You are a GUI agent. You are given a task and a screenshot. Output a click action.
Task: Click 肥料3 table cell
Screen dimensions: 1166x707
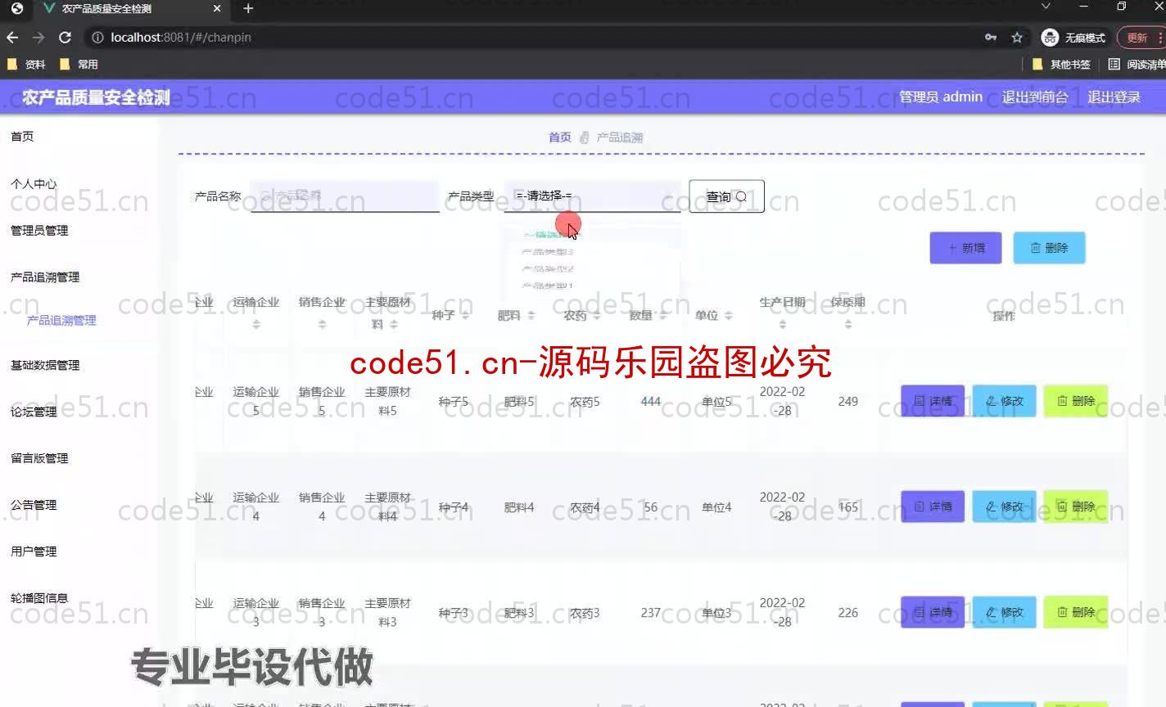[519, 613]
